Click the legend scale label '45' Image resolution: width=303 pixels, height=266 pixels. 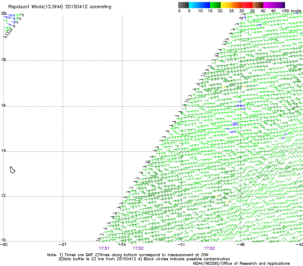click(273, 11)
